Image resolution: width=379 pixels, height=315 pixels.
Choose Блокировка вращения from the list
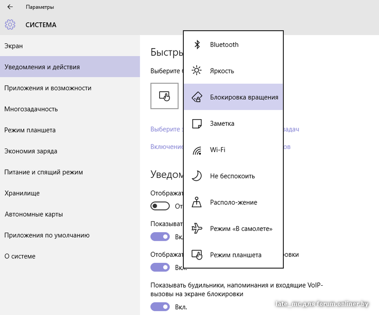pos(244,97)
